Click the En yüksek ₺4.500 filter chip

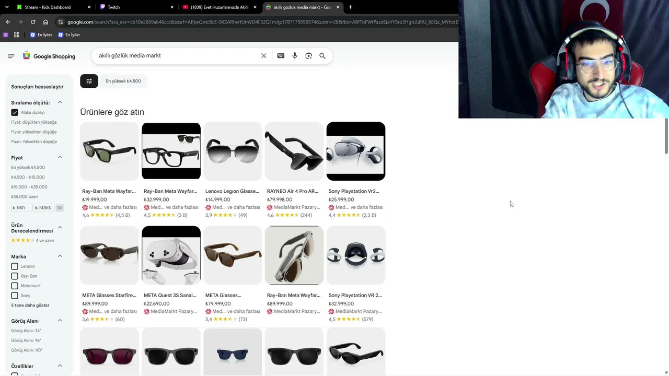point(123,81)
